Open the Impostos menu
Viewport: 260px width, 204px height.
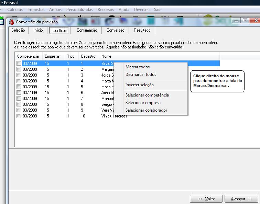pos(36,10)
